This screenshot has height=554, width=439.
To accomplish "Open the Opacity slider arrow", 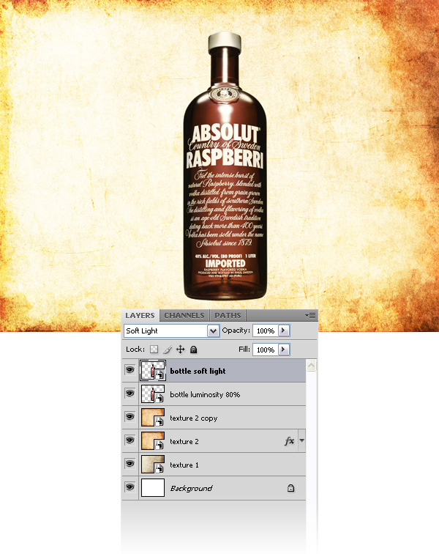I will pyautogui.click(x=284, y=330).
